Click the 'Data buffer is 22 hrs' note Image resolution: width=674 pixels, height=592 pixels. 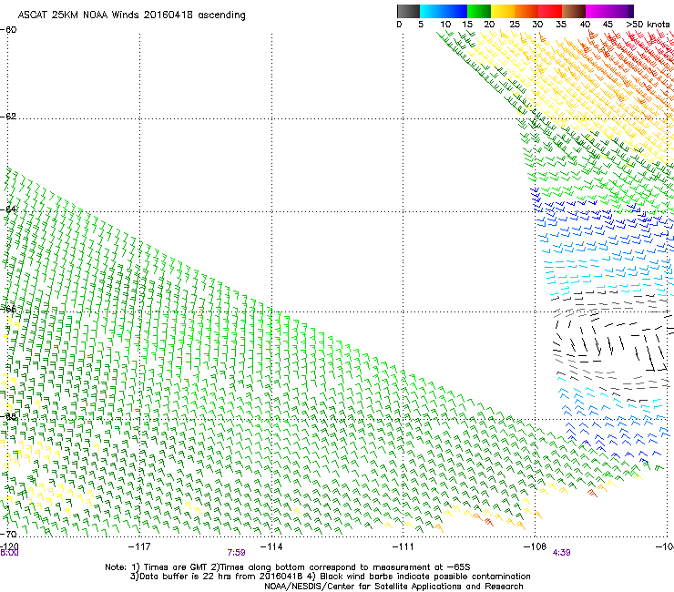click(331, 577)
